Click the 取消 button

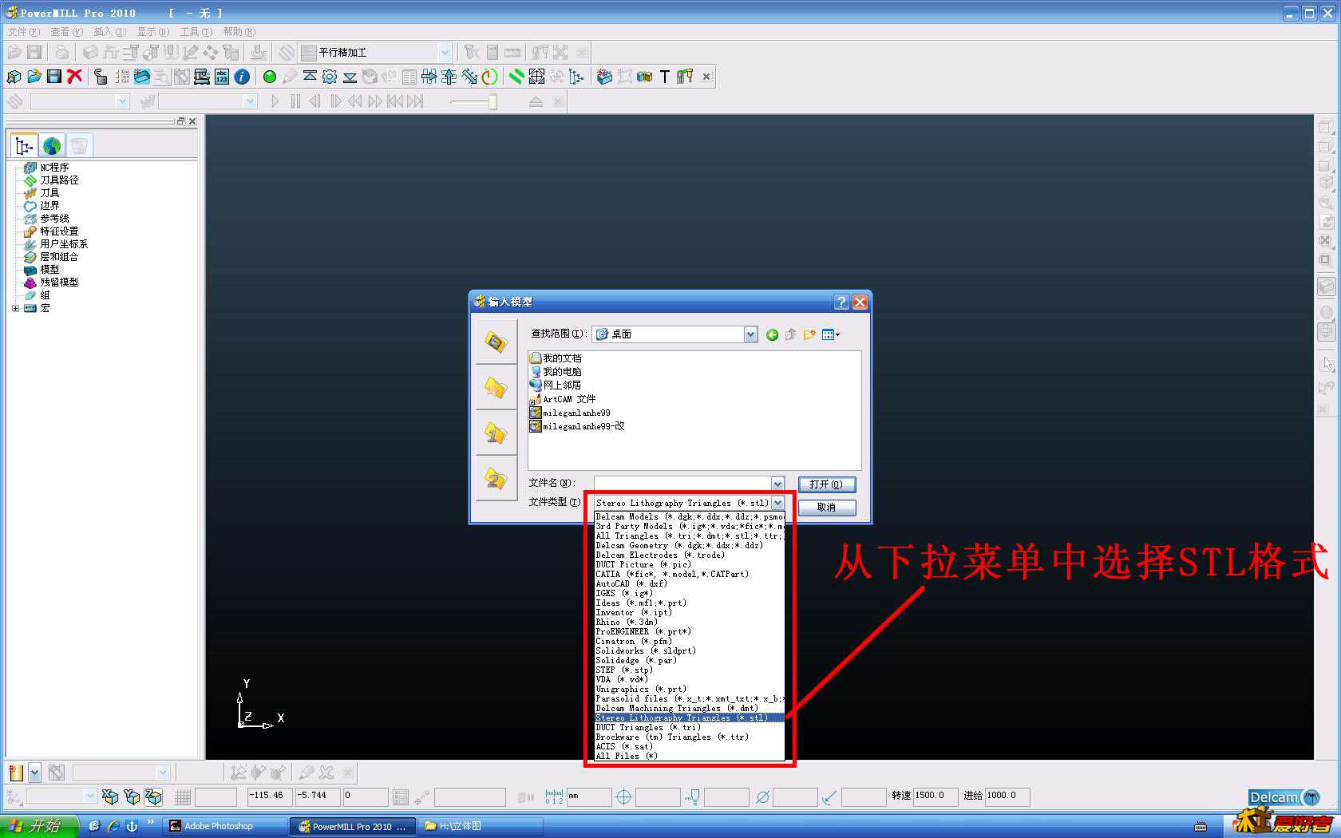coord(826,508)
